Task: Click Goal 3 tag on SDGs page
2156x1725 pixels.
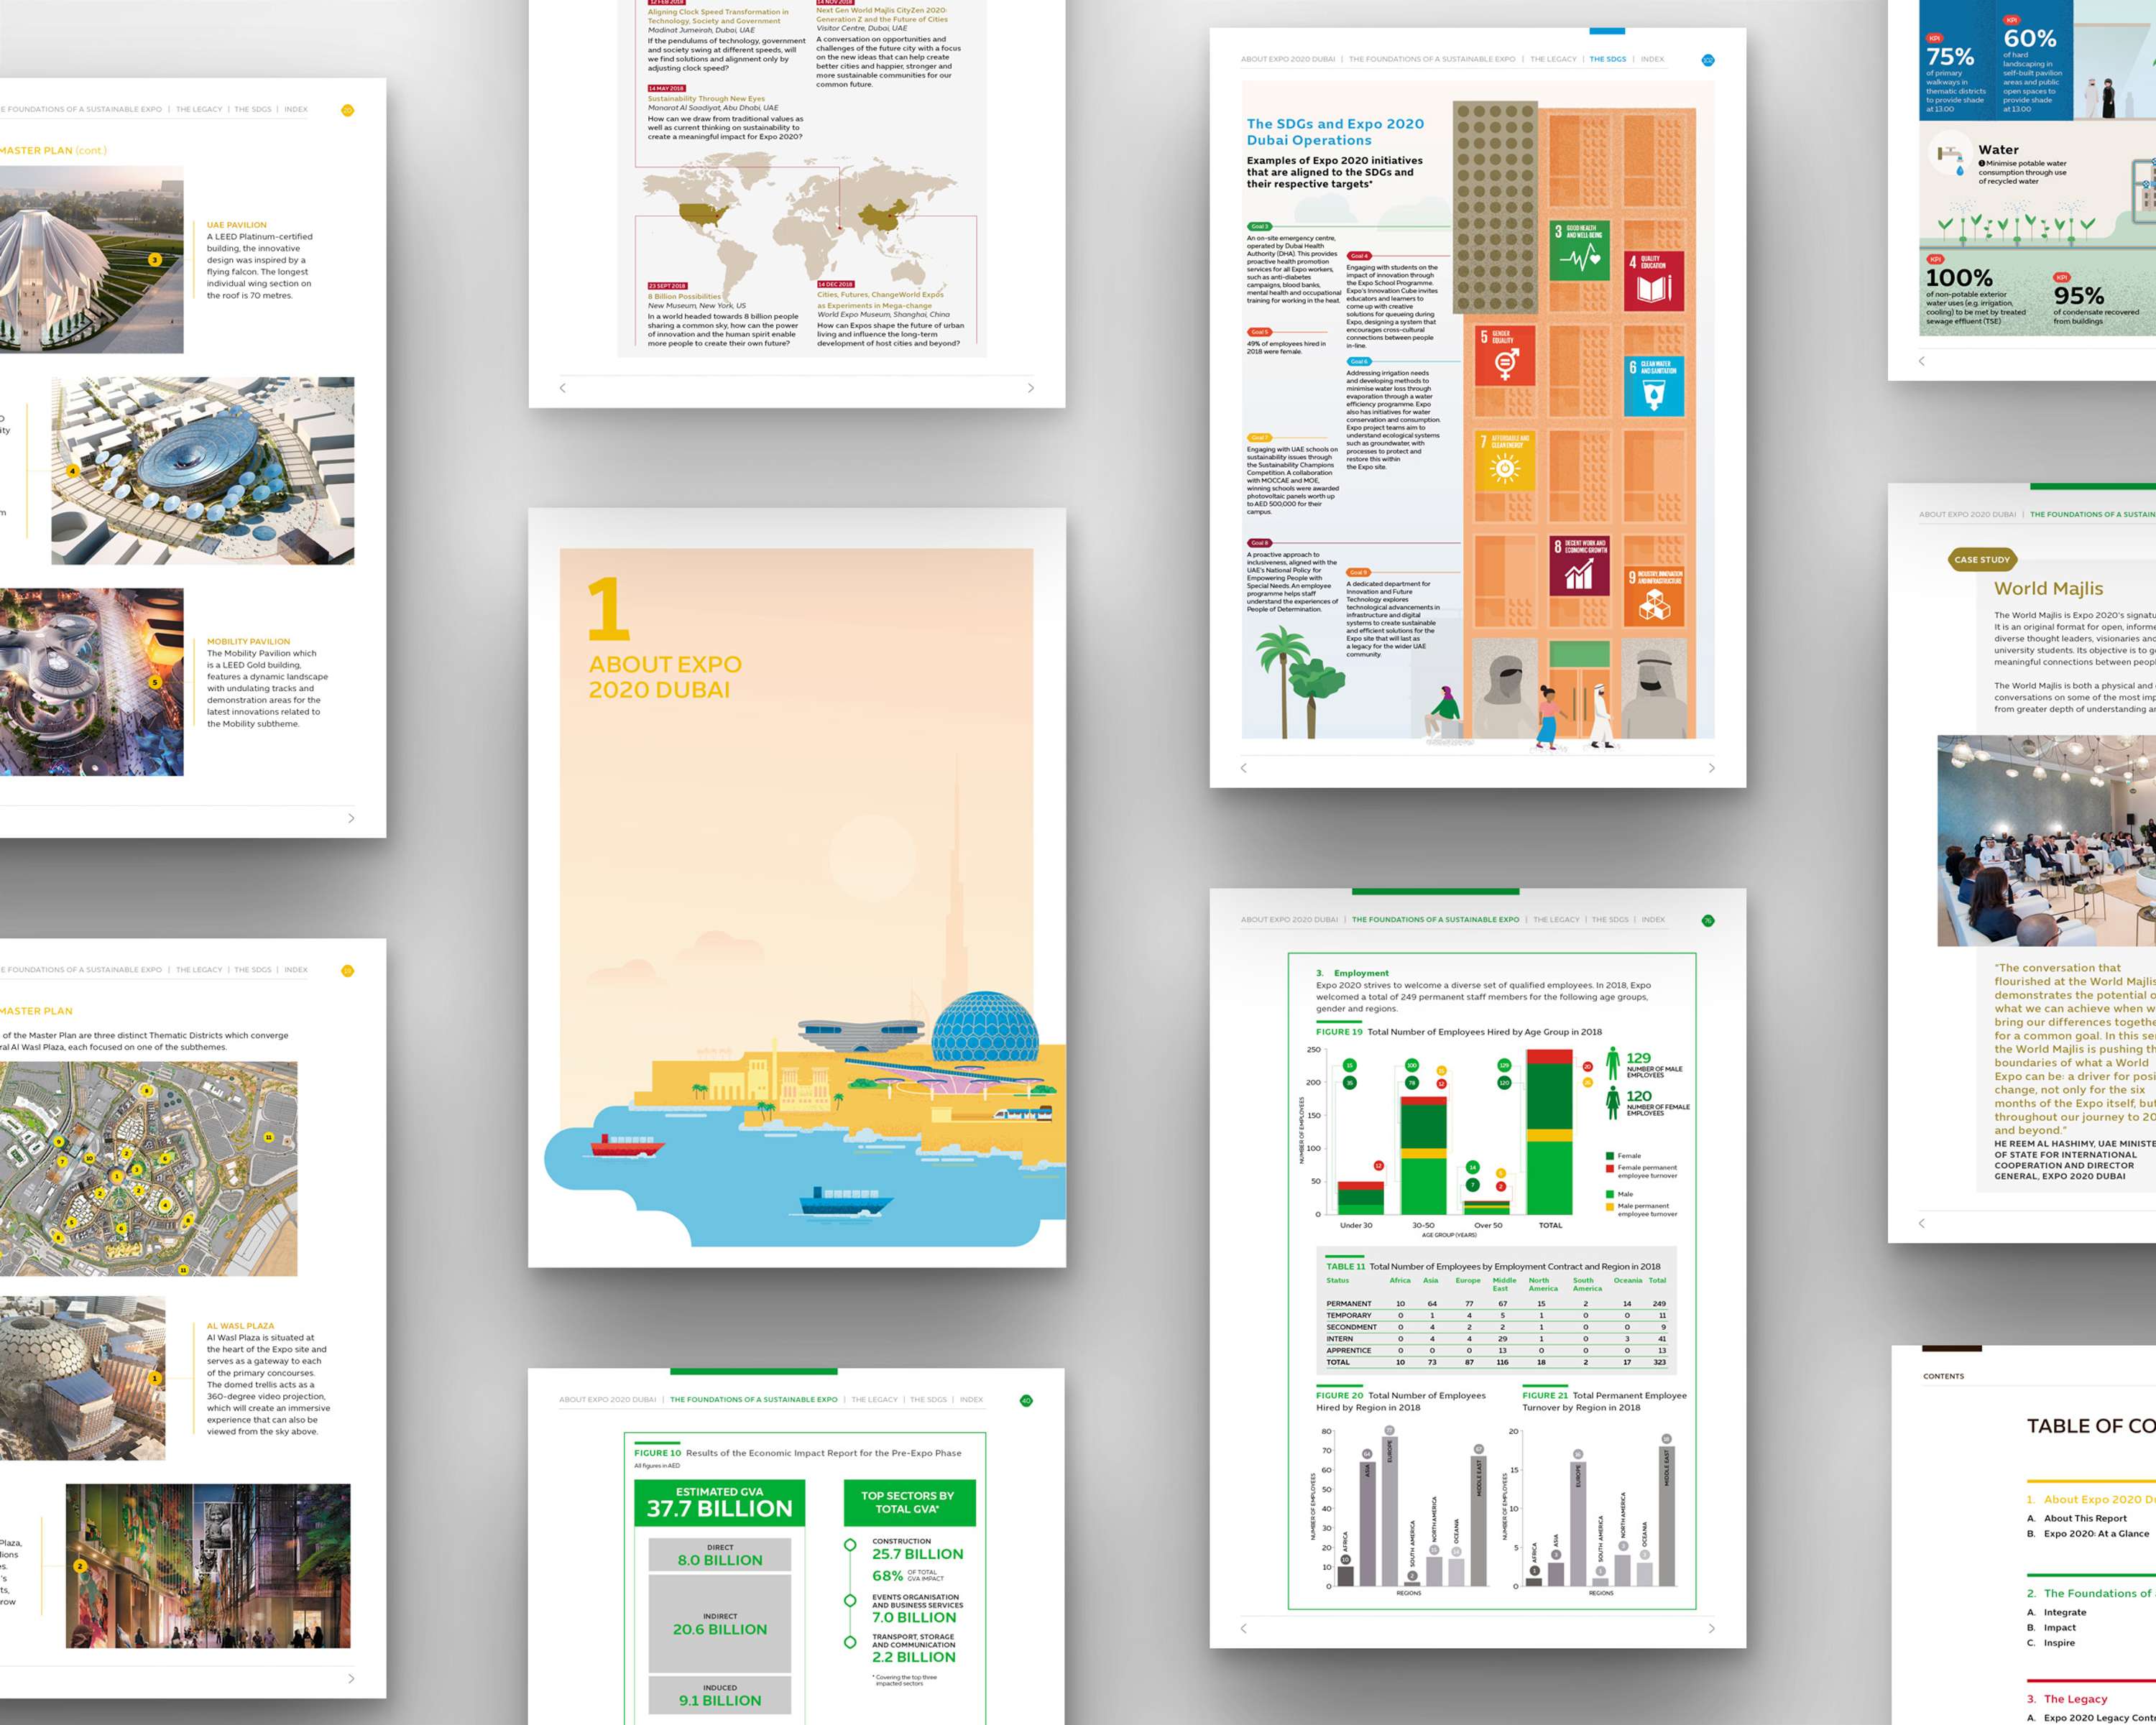Action: click(x=1259, y=227)
